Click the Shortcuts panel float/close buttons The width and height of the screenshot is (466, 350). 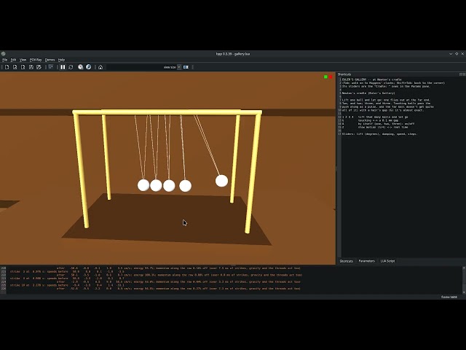pyautogui.click(x=462, y=74)
